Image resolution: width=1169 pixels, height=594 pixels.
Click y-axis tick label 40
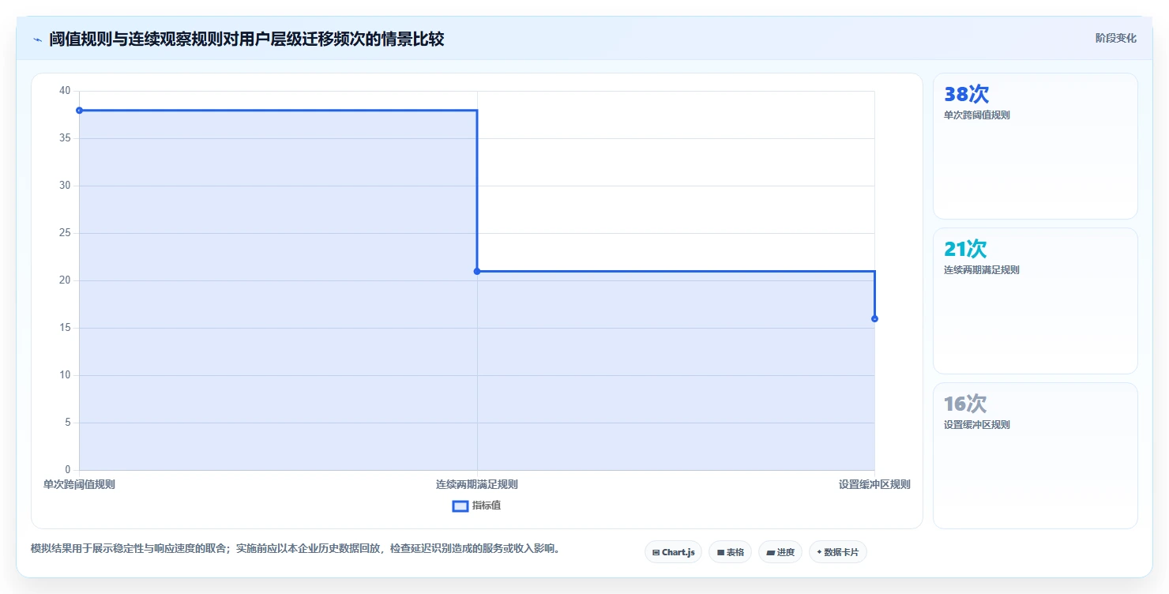(65, 91)
